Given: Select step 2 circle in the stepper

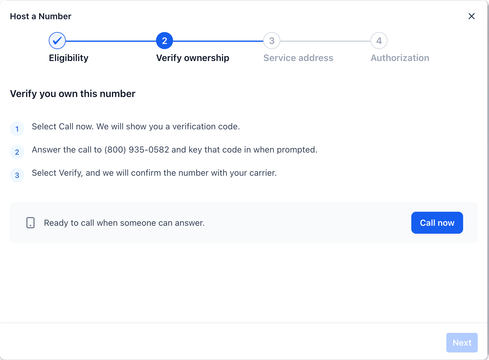Looking at the screenshot, I should pyautogui.click(x=165, y=41).
